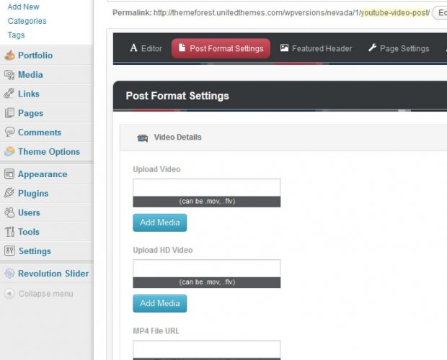447x360 pixels.
Task: Click the Appearance icon in sidebar
Action: point(9,174)
